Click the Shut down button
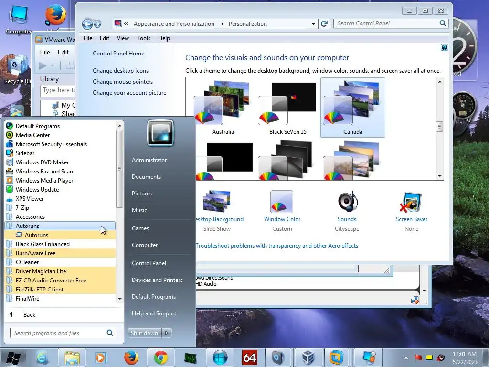489x367 pixels. tap(144, 333)
